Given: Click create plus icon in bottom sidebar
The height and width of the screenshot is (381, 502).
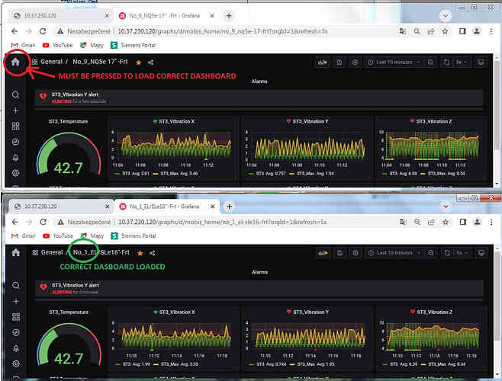Looking at the screenshot, I should [x=16, y=301].
